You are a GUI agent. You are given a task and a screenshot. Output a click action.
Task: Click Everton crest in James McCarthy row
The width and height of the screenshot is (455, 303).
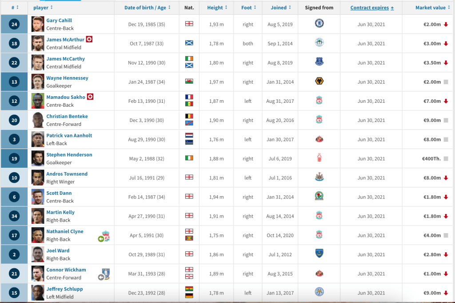pos(319,63)
